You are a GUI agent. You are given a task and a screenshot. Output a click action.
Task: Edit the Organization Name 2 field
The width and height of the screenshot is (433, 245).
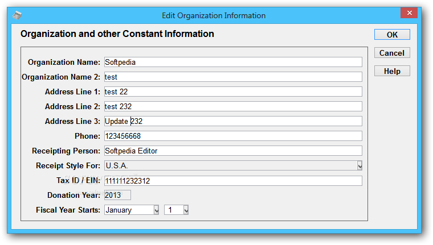(233, 77)
